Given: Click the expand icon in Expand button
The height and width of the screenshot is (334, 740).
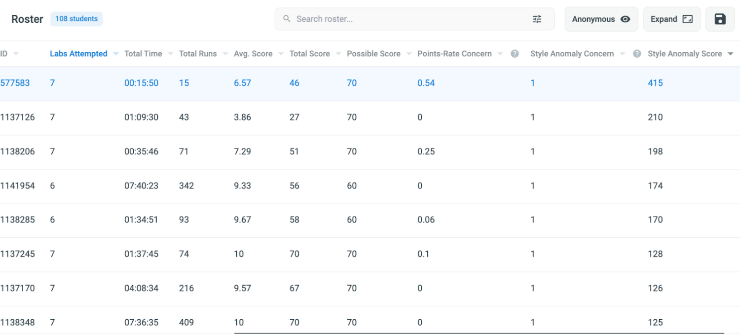Looking at the screenshot, I should 687,19.
